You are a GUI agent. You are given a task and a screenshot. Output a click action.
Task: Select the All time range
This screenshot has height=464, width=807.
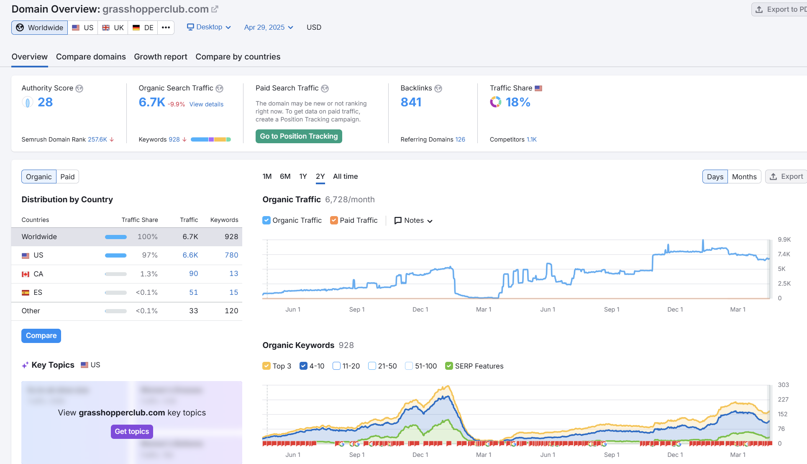pyautogui.click(x=346, y=176)
